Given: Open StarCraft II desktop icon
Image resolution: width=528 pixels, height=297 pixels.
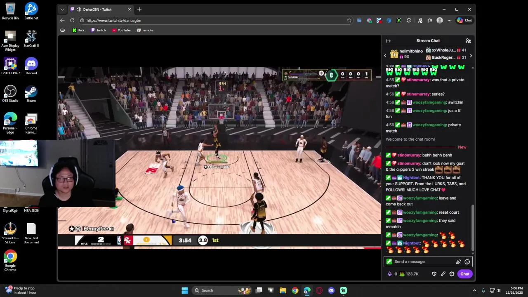Looking at the screenshot, I should coord(31,39).
